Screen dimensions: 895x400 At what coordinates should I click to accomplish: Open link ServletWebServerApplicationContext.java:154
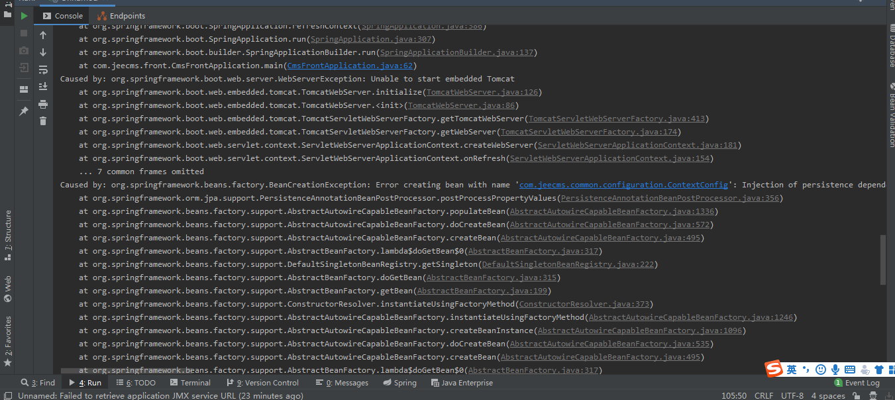609,158
